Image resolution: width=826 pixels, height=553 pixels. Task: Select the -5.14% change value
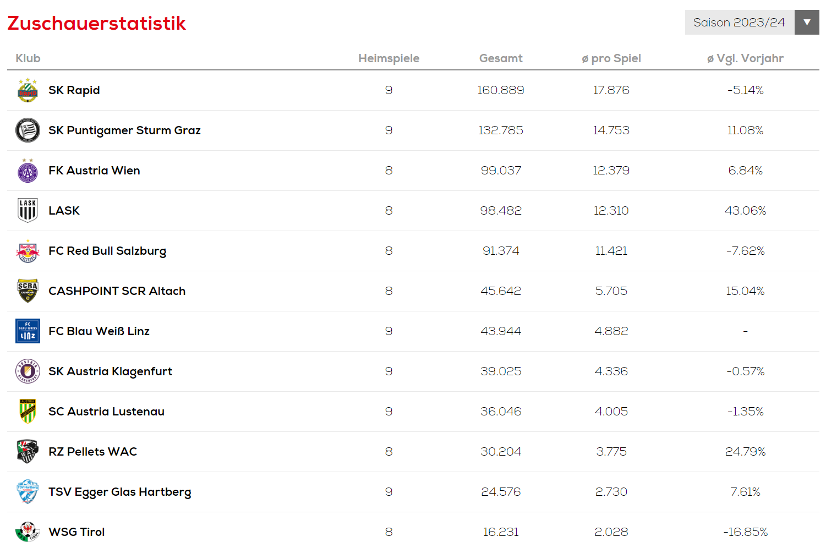pos(745,90)
